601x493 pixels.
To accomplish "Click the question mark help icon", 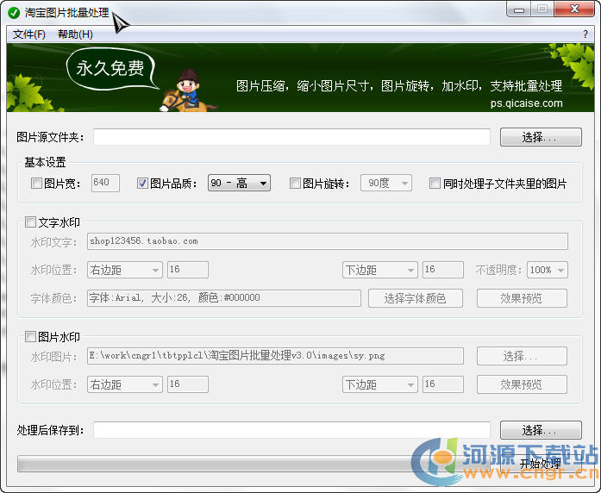I will click(x=585, y=34).
